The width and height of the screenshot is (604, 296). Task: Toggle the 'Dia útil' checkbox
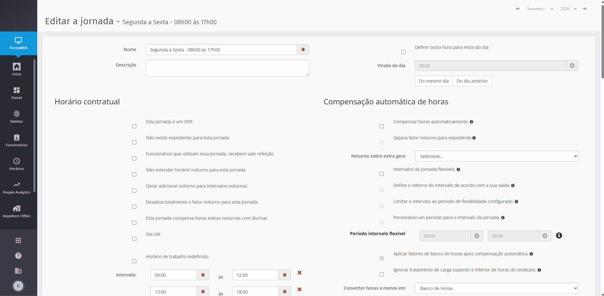pos(134,239)
